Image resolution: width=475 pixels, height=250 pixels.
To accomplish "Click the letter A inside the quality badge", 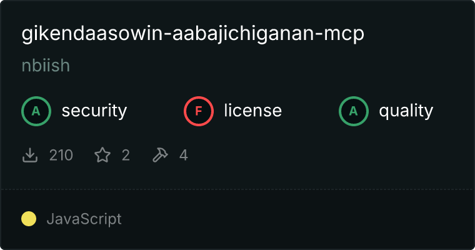I will 354,111.
